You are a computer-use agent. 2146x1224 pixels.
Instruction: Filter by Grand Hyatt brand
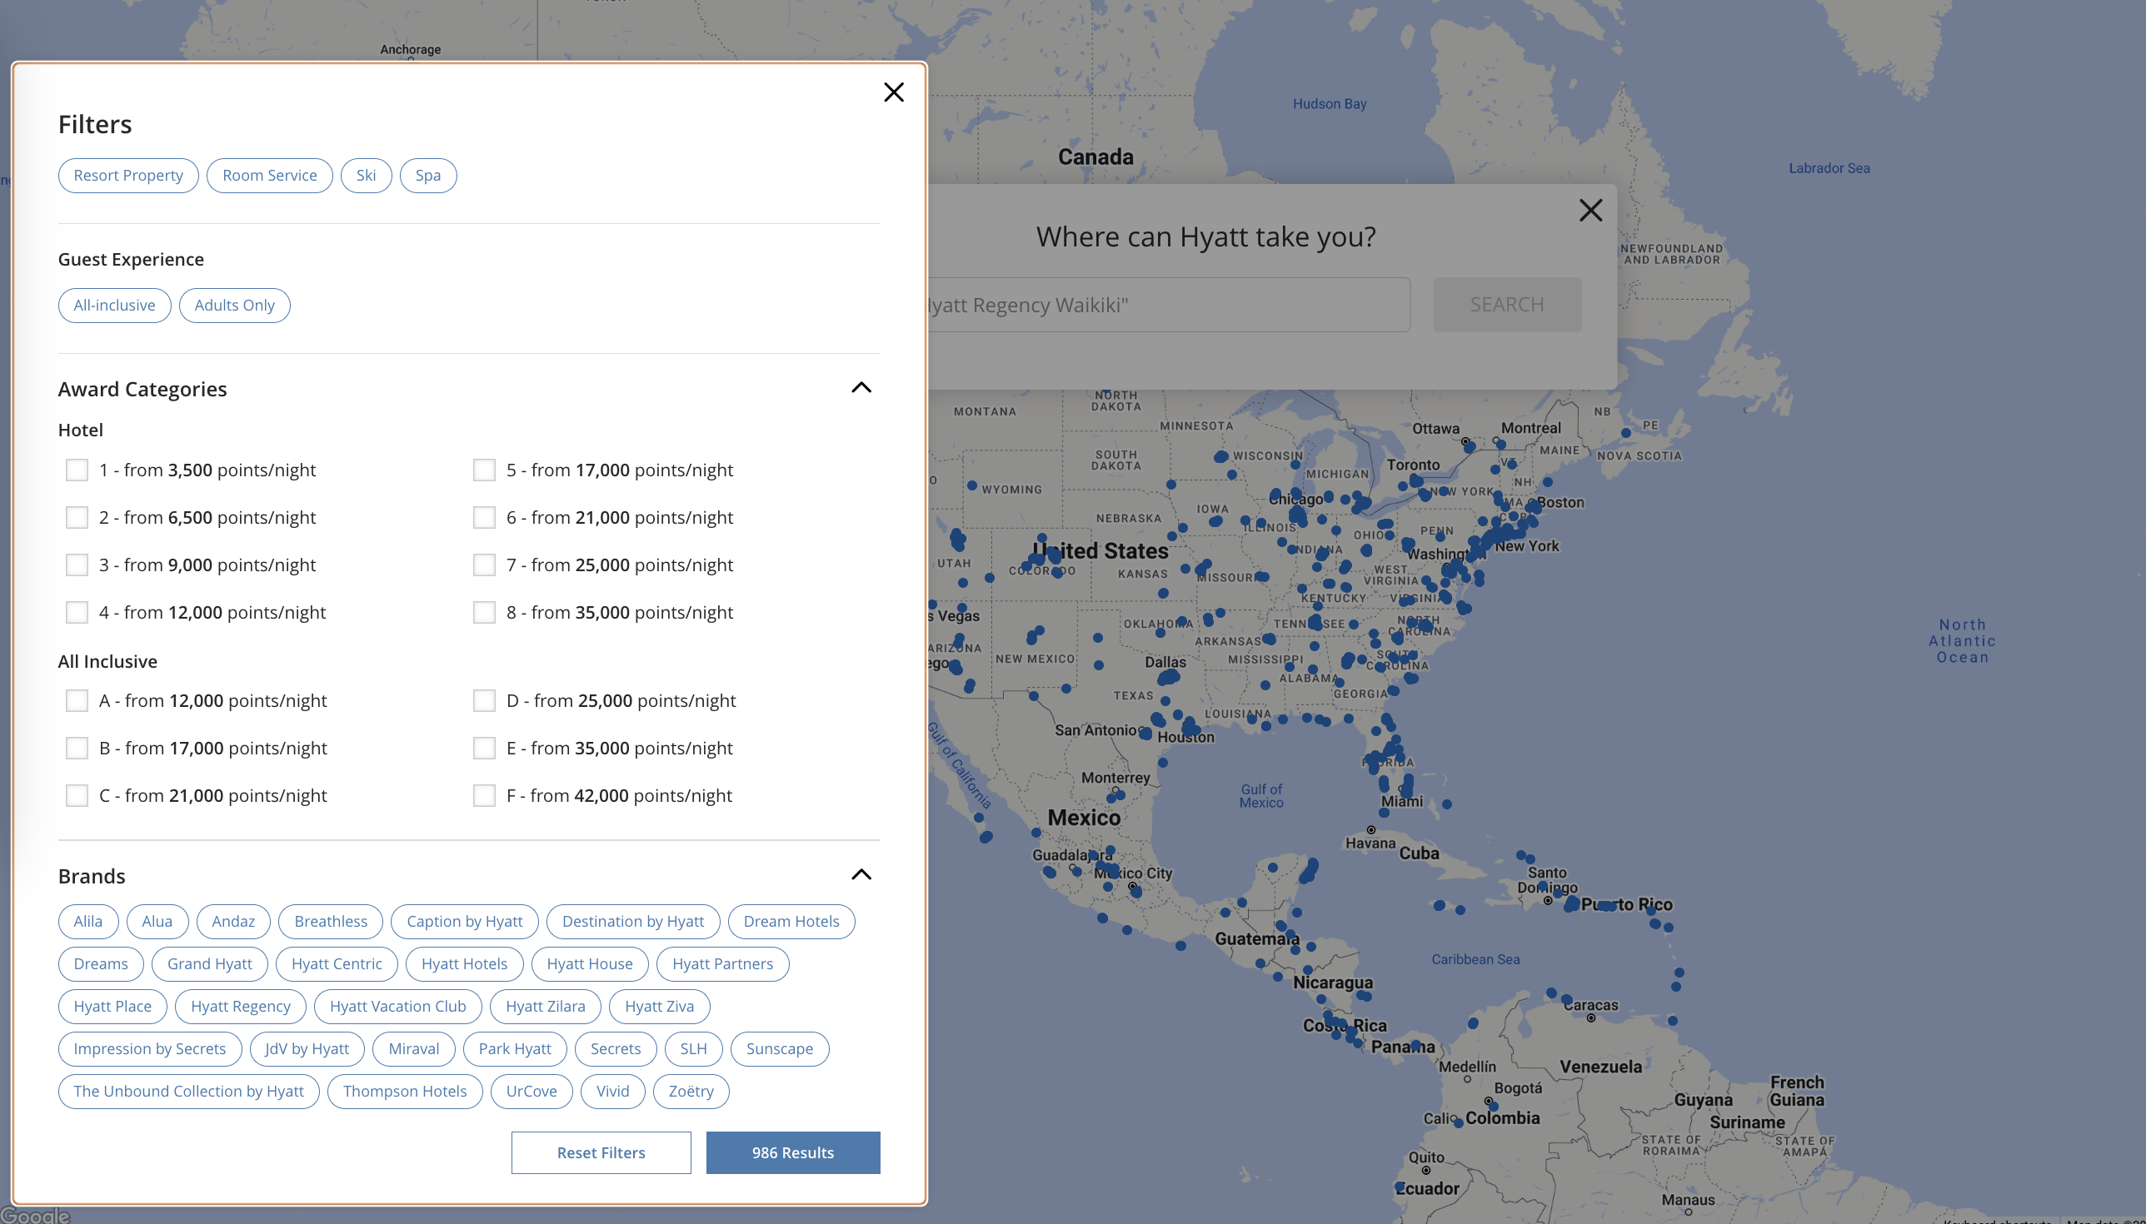(x=209, y=964)
